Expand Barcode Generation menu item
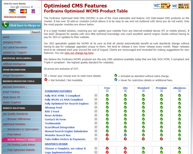193x154 pixels. coord(22,87)
